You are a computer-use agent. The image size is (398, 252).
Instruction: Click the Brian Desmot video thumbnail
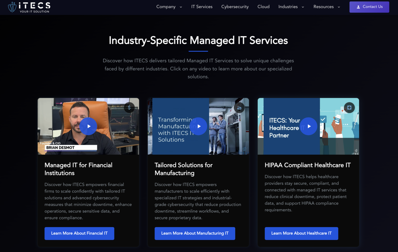point(88,126)
